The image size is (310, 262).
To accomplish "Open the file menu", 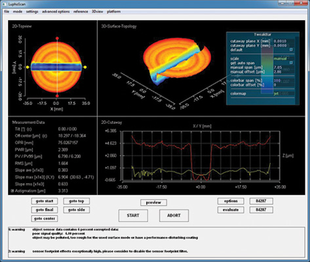I will click(x=6, y=12).
